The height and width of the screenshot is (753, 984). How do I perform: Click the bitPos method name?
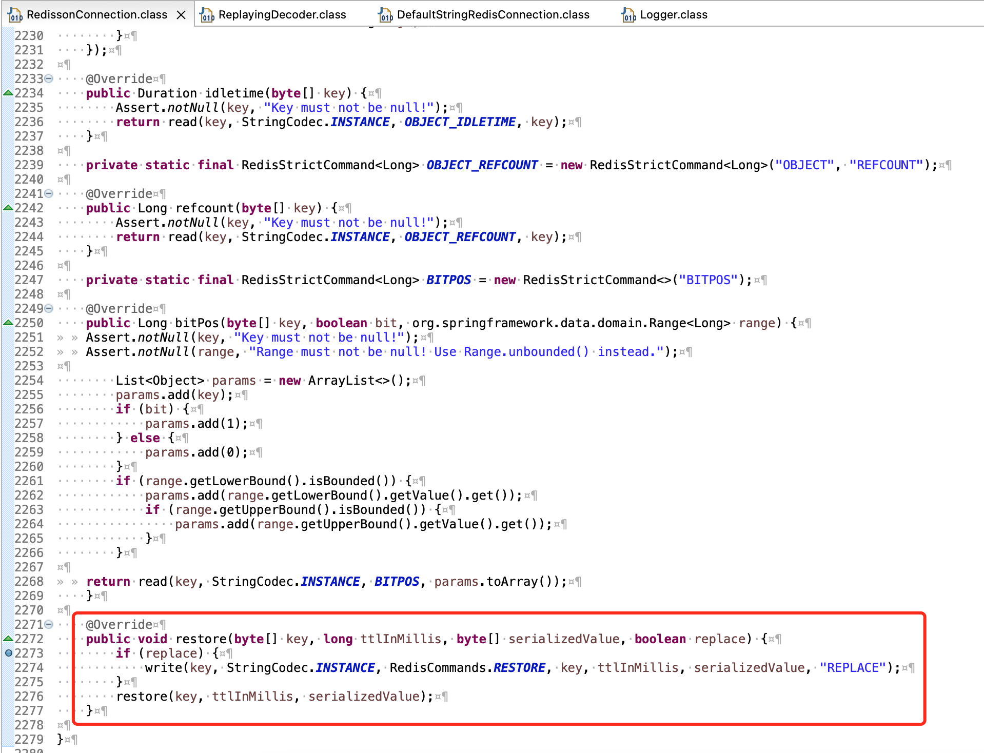[197, 323]
